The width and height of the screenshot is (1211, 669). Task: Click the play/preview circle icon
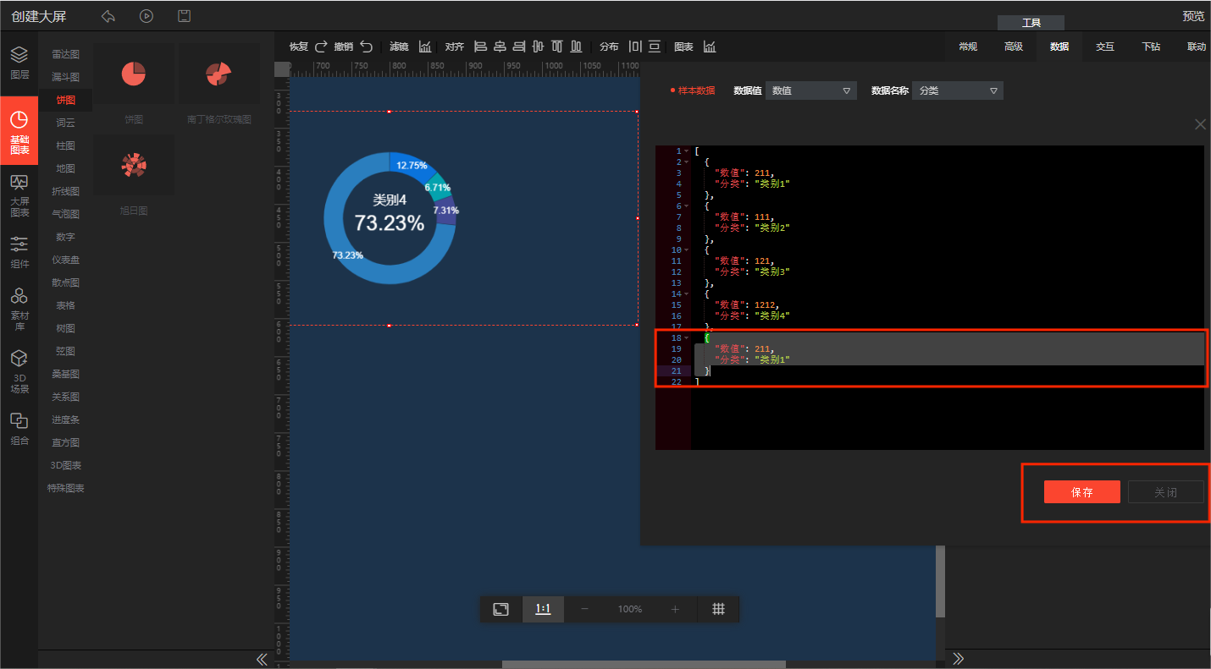(x=147, y=16)
